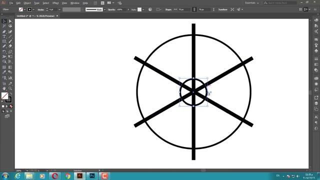This screenshot has height=180, width=320.
Task: Select the Artboard tool
Action: [x=4, y=83]
